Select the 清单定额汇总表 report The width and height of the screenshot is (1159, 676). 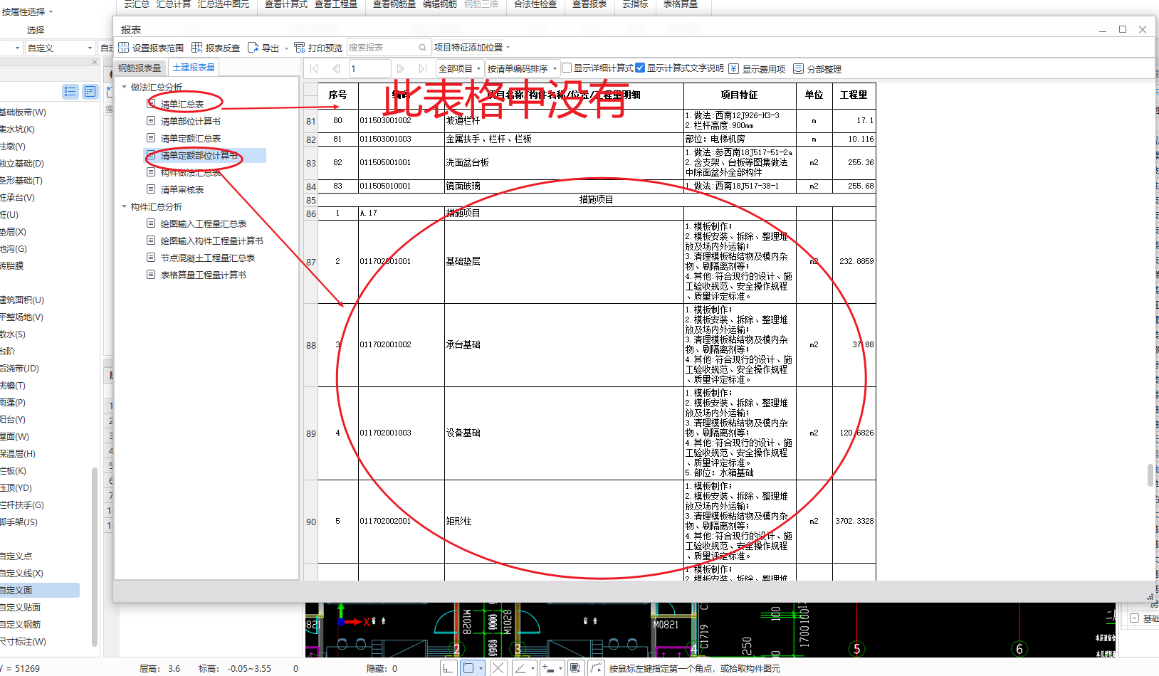pyautogui.click(x=190, y=138)
